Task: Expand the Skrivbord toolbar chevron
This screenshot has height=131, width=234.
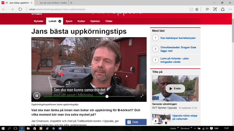Action: coord(191,128)
